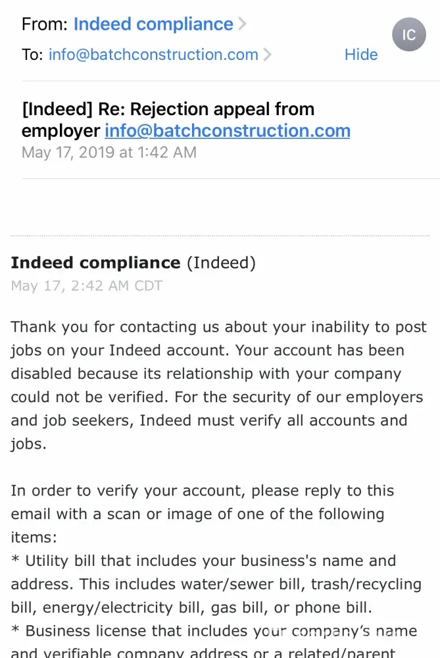Tap the 'To:' label in header
The image size is (440, 658).
pos(32,55)
